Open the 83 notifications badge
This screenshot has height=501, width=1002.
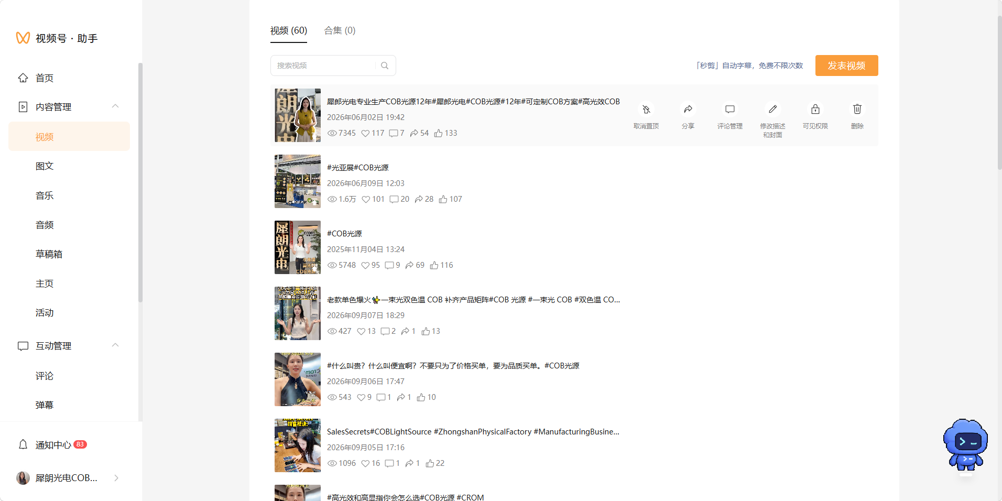tap(80, 444)
